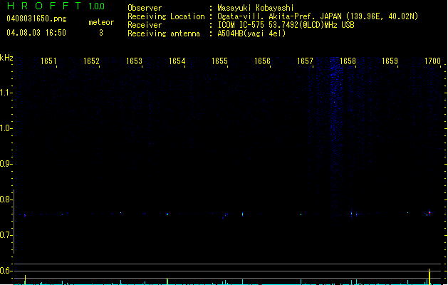Click the 1657 time axis marker
This screenshot has width=448, height=285.
click(305, 61)
